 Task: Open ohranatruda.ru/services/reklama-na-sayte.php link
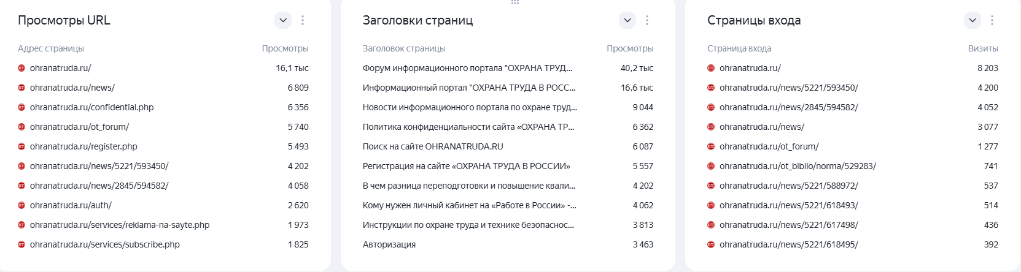coord(120,225)
